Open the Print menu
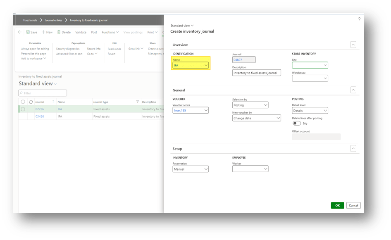391x240 pixels. coord(153,32)
